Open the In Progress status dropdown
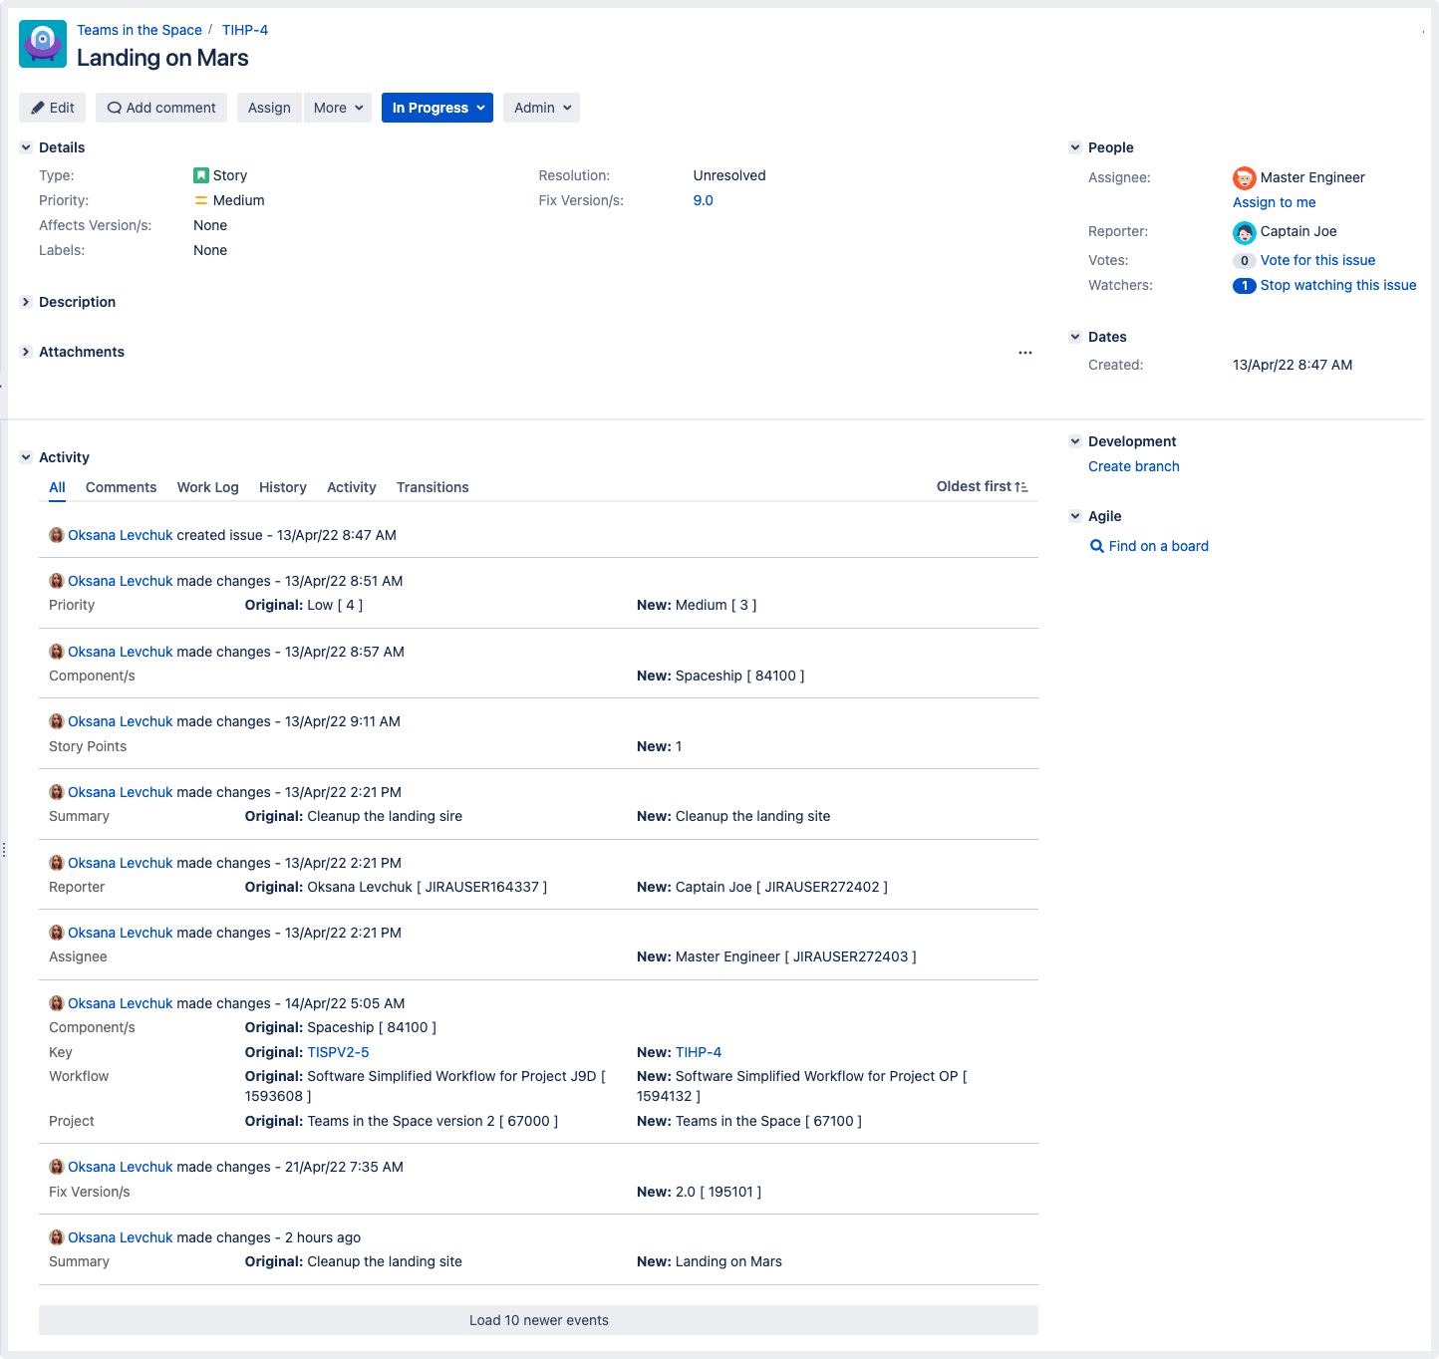Screen dimensions: 1439x1359 pos(437,108)
